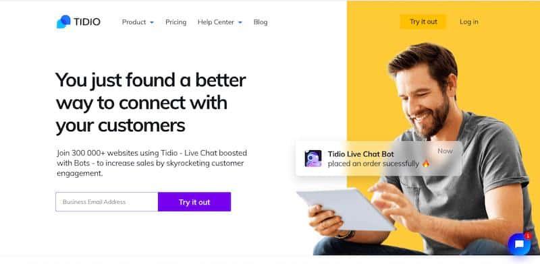Viewport: 540px width, 264px height.
Task: Click the yellow Try it out button
Action: click(x=423, y=22)
